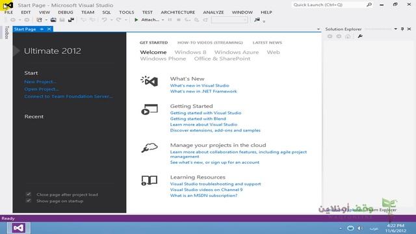416x234 pixels.
Task: Open the TOOLS menu
Action: 127,12
